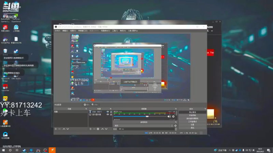This screenshot has width=273, height=153.
Task: Open Steam desktop shortcut
Action: tap(16, 52)
